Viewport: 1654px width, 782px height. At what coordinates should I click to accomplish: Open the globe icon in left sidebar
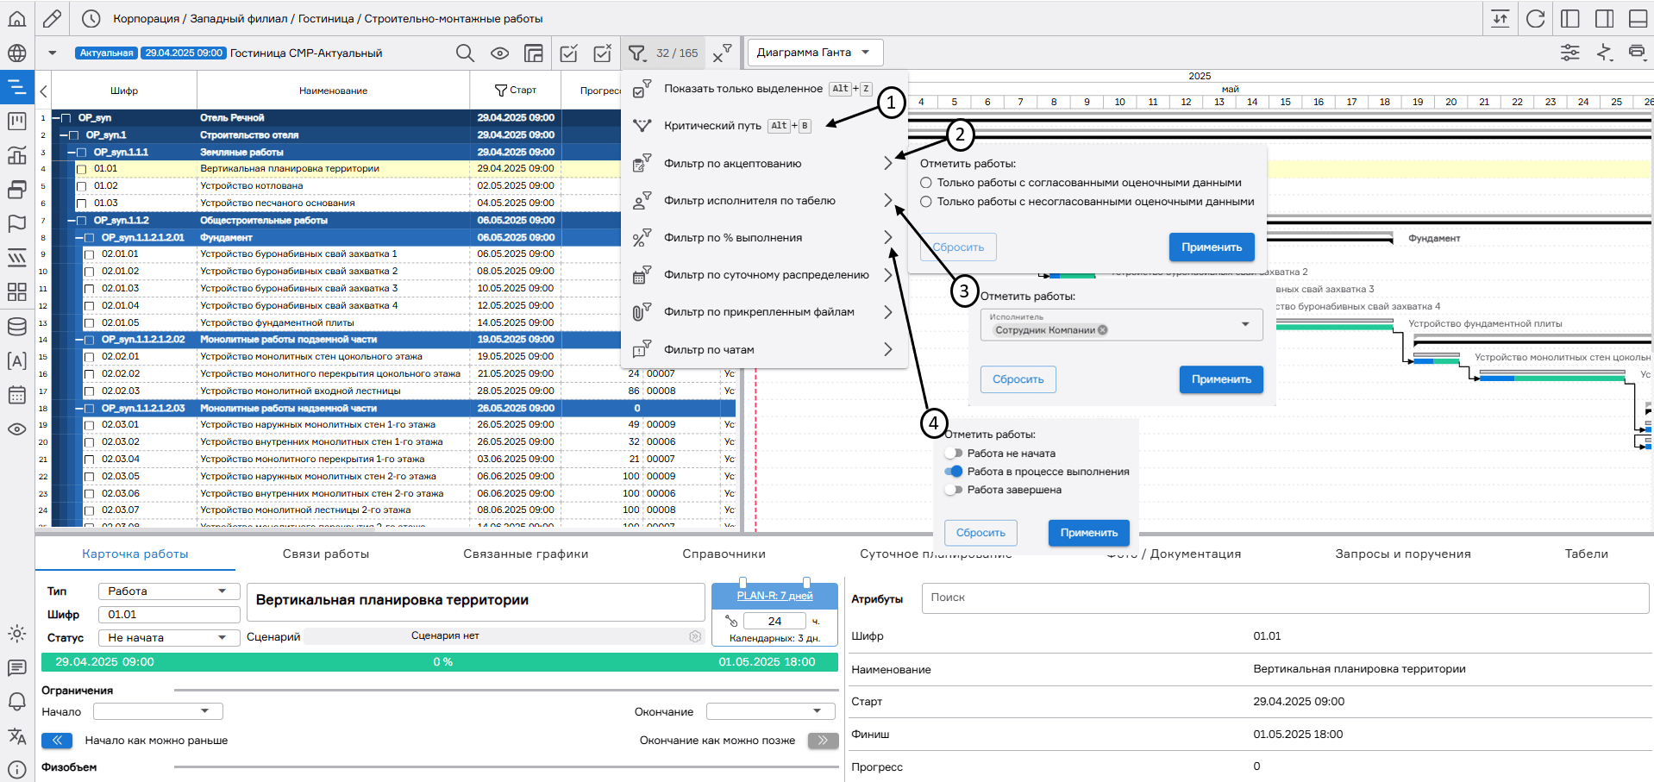(16, 53)
